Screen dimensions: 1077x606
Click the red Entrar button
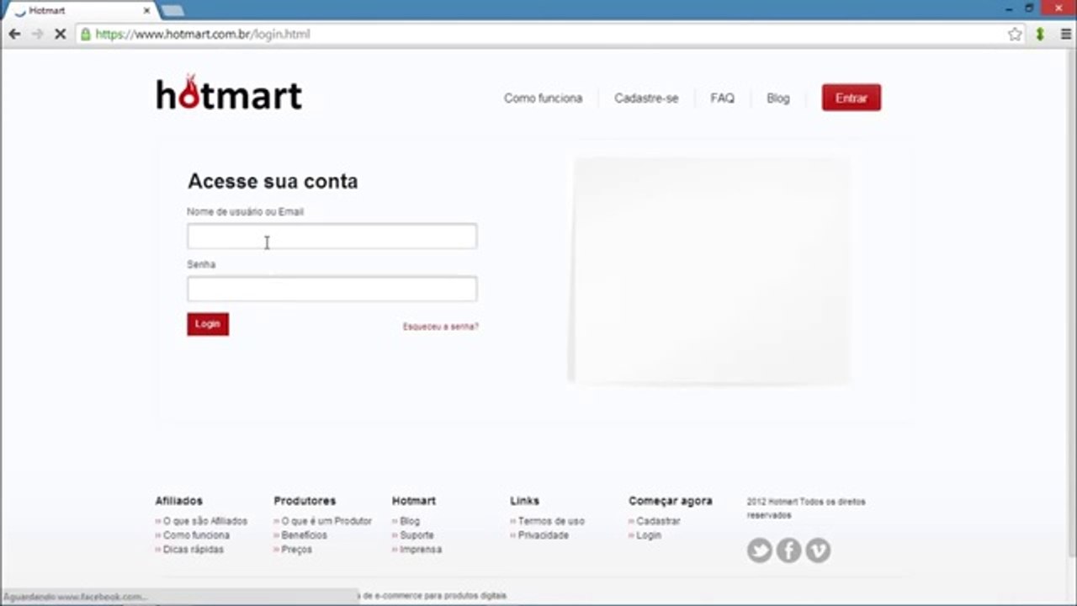(852, 98)
